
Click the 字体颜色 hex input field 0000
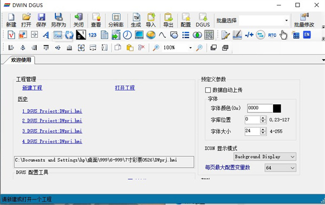259,108
